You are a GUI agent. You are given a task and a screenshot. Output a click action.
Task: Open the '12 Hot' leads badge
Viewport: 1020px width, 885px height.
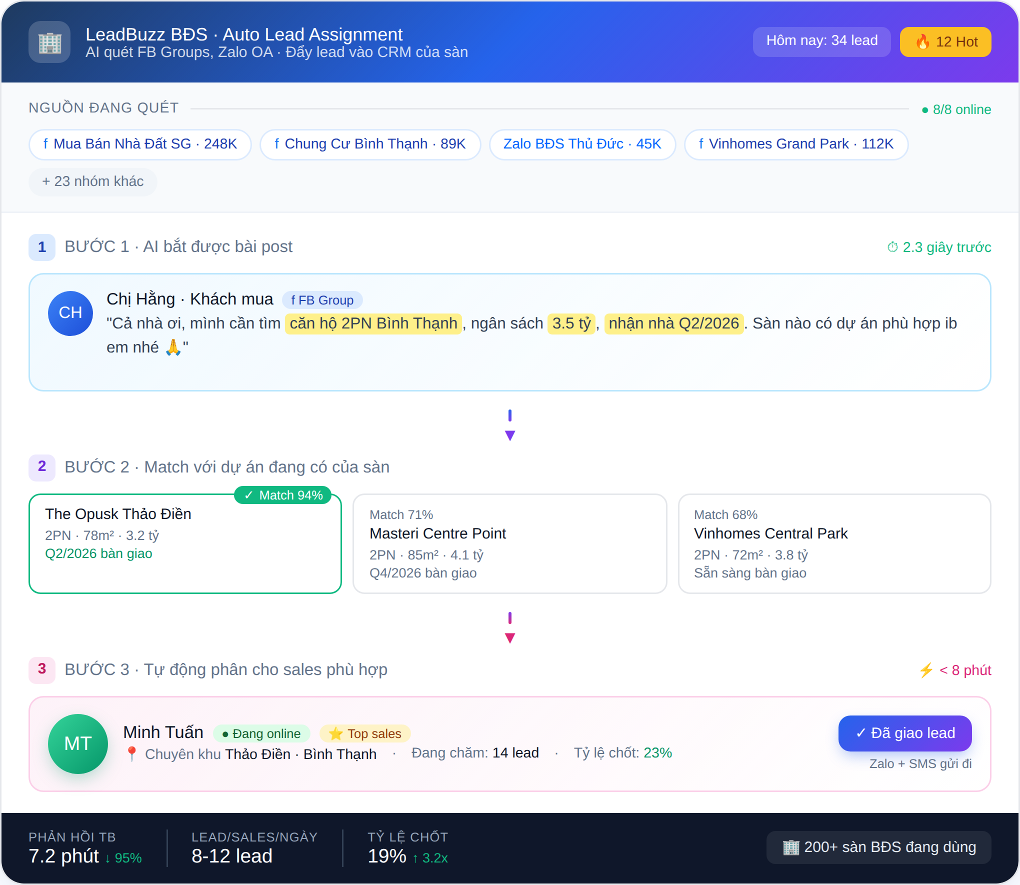click(945, 41)
